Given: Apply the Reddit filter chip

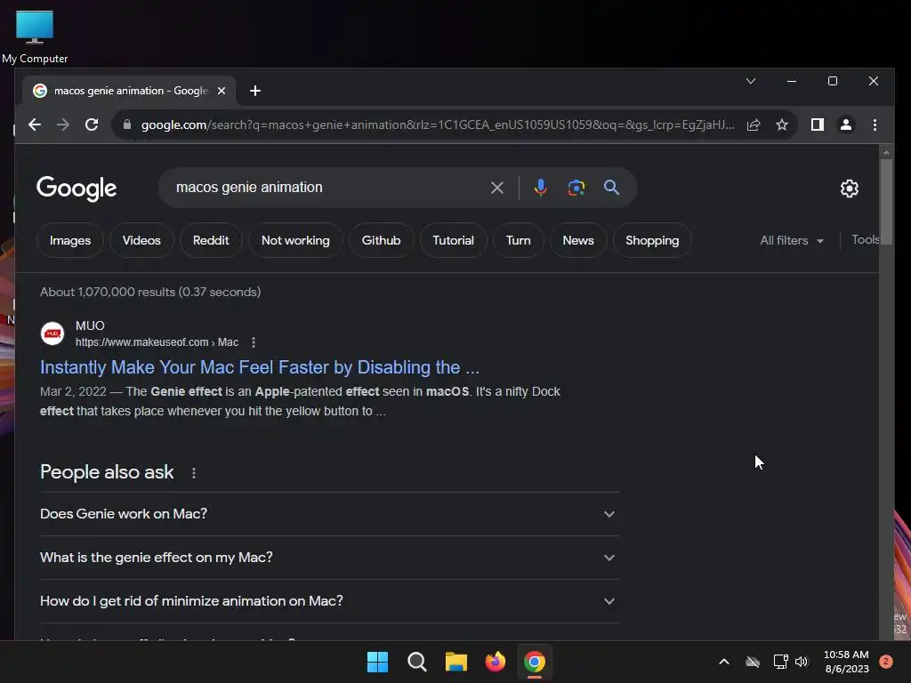Looking at the screenshot, I should click(211, 240).
